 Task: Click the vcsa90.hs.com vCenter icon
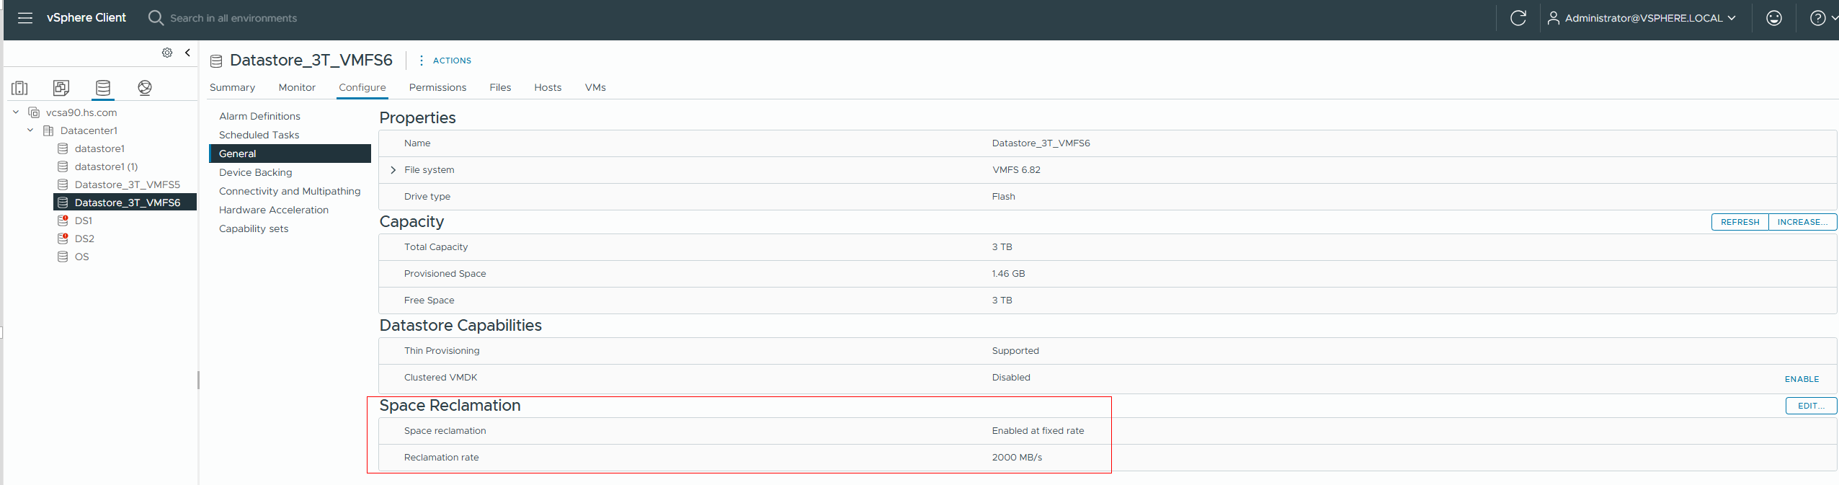pos(34,112)
